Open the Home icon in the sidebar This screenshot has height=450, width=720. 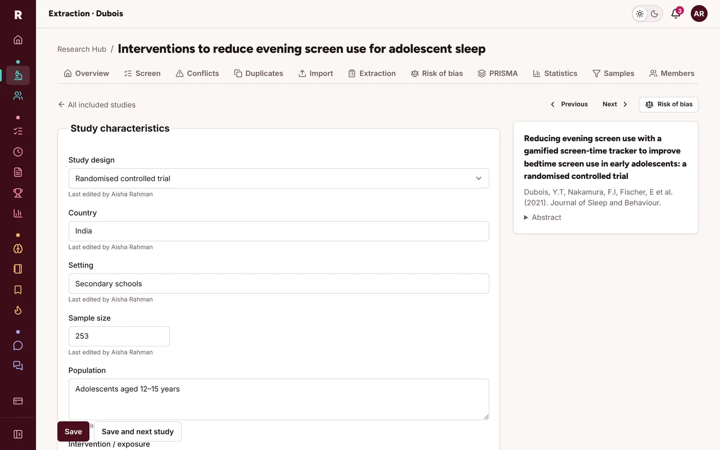tap(18, 40)
